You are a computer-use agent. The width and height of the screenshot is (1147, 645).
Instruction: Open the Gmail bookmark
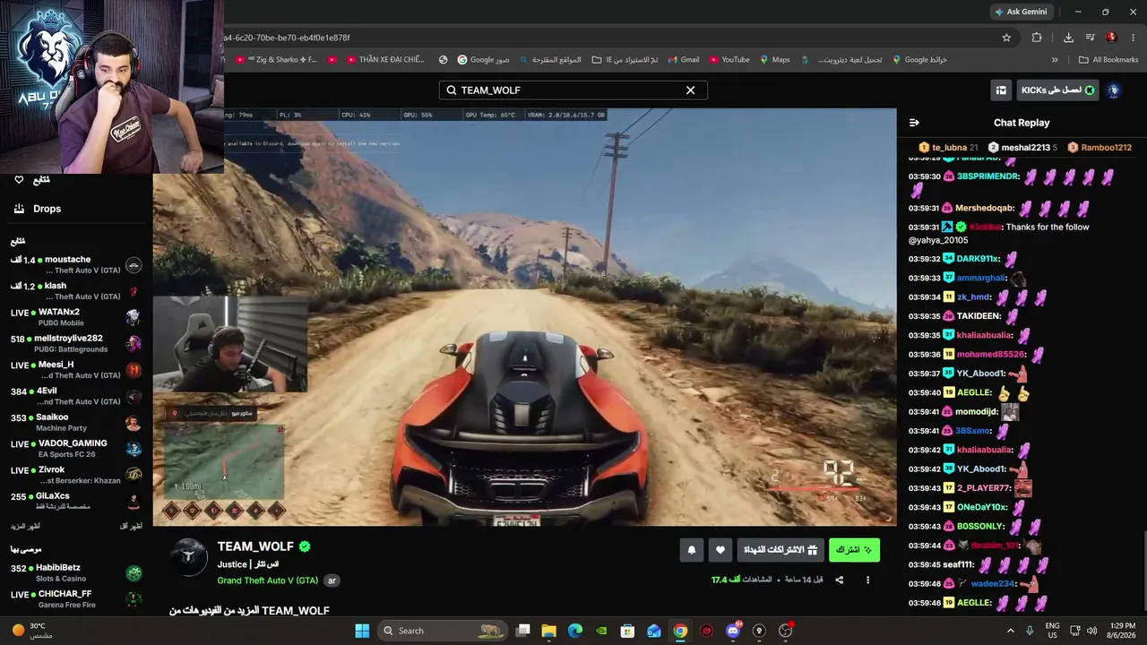(683, 60)
